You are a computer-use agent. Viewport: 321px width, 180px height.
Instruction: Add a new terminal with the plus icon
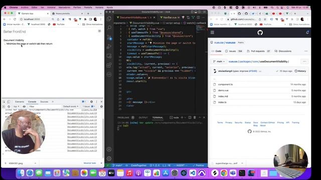[182, 117]
